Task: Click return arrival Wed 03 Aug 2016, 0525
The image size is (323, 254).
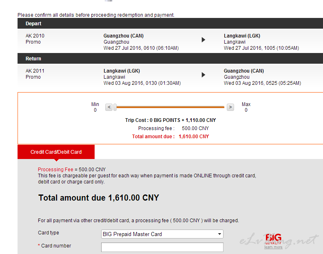Action: tap(262, 83)
